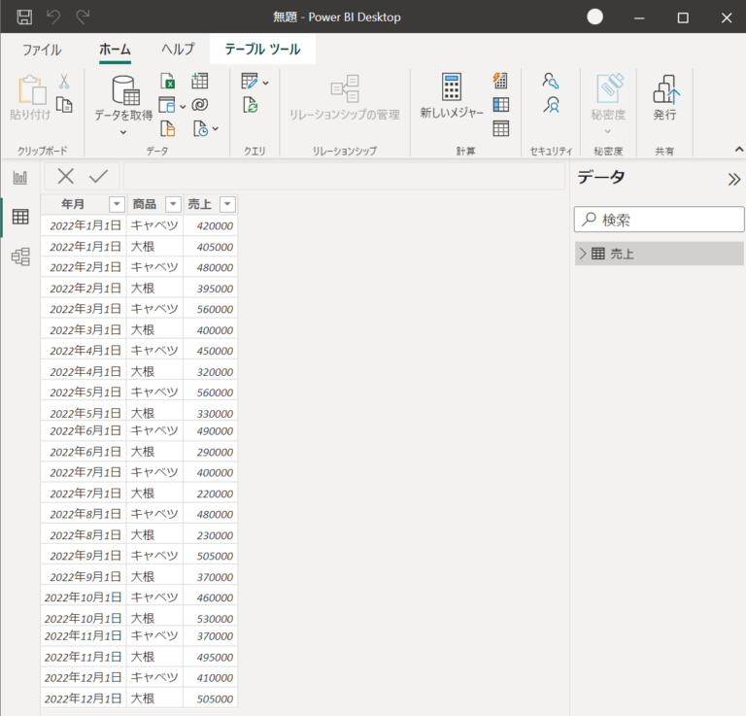Switch to Report view in left sidebar
This screenshot has height=716, width=746.
[20, 177]
